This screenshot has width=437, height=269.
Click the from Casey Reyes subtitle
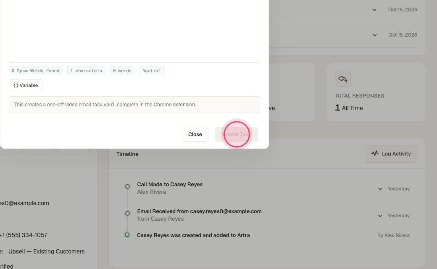tap(161, 219)
